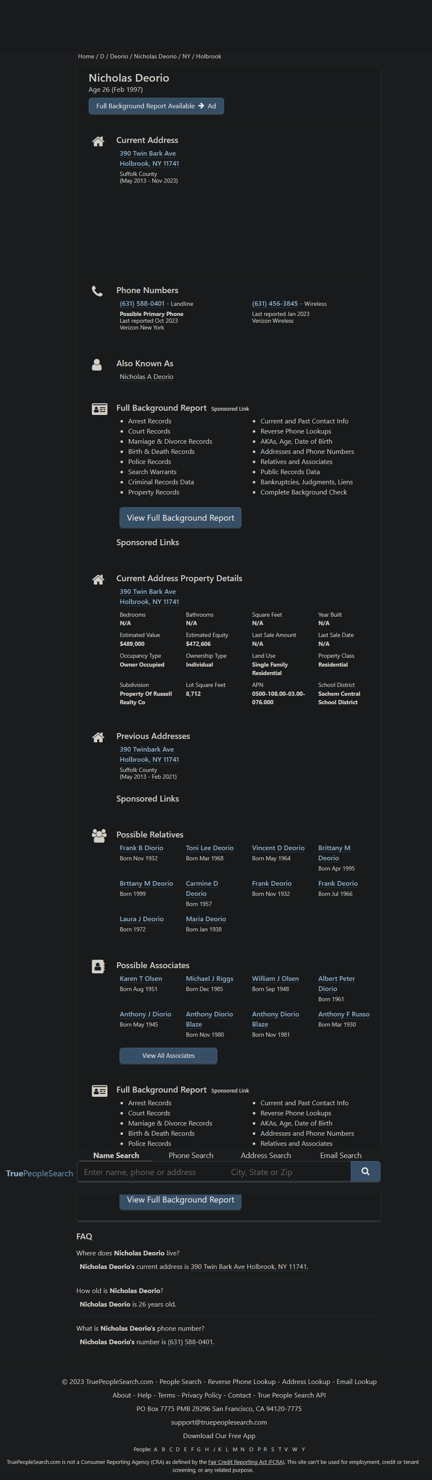Click the TruePeopleSearch logo
The width and height of the screenshot is (432, 1480).
pyautogui.click(x=40, y=1173)
